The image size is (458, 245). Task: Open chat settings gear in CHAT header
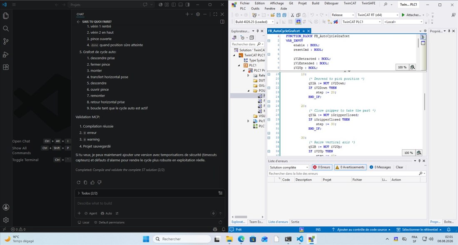click(x=198, y=14)
